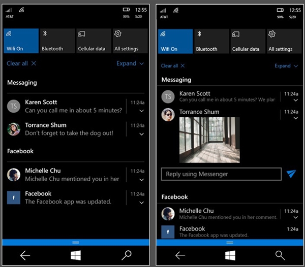This screenshot has width=305, height=267.
Task: Collapse Torrance Shum notification on right phone
Action: pyautogui.click(x=296, y=118)
